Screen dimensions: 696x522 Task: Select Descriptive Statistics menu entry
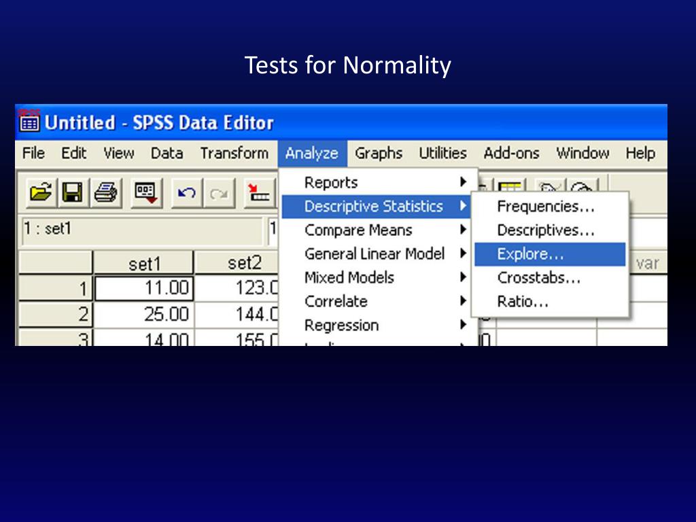377,207
